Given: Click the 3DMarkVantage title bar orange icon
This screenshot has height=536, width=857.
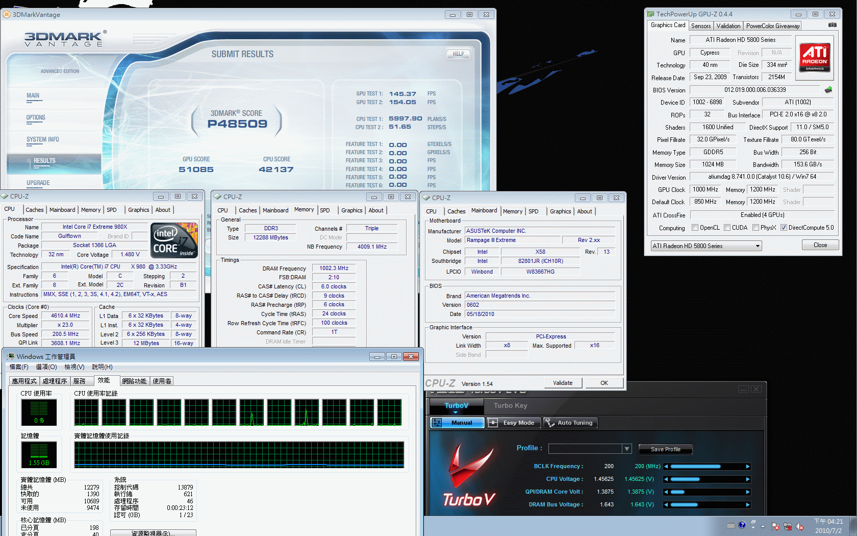Looking at the screenshot, I should (6, 14).
